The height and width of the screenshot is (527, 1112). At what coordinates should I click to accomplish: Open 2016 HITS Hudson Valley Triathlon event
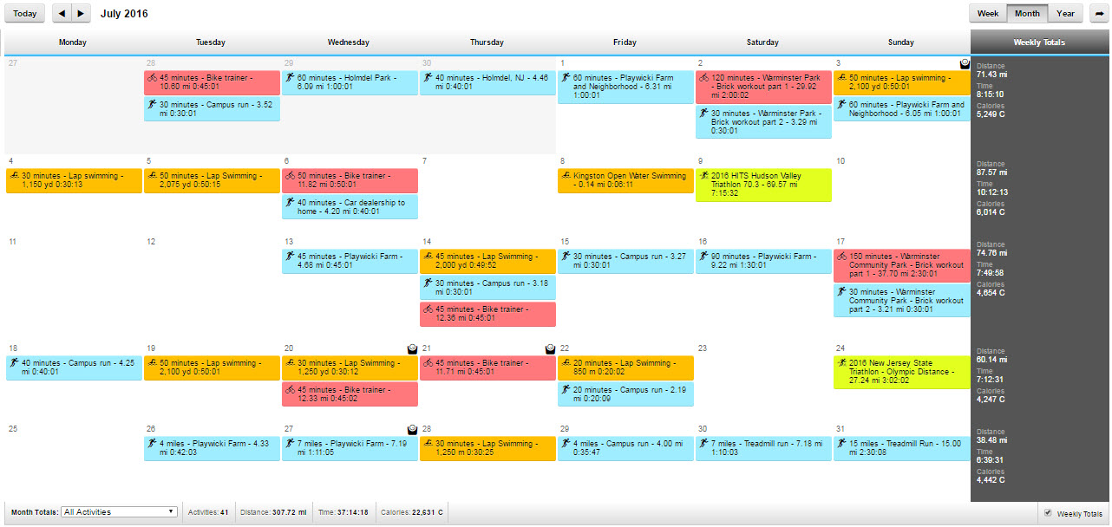pos(763,185)
